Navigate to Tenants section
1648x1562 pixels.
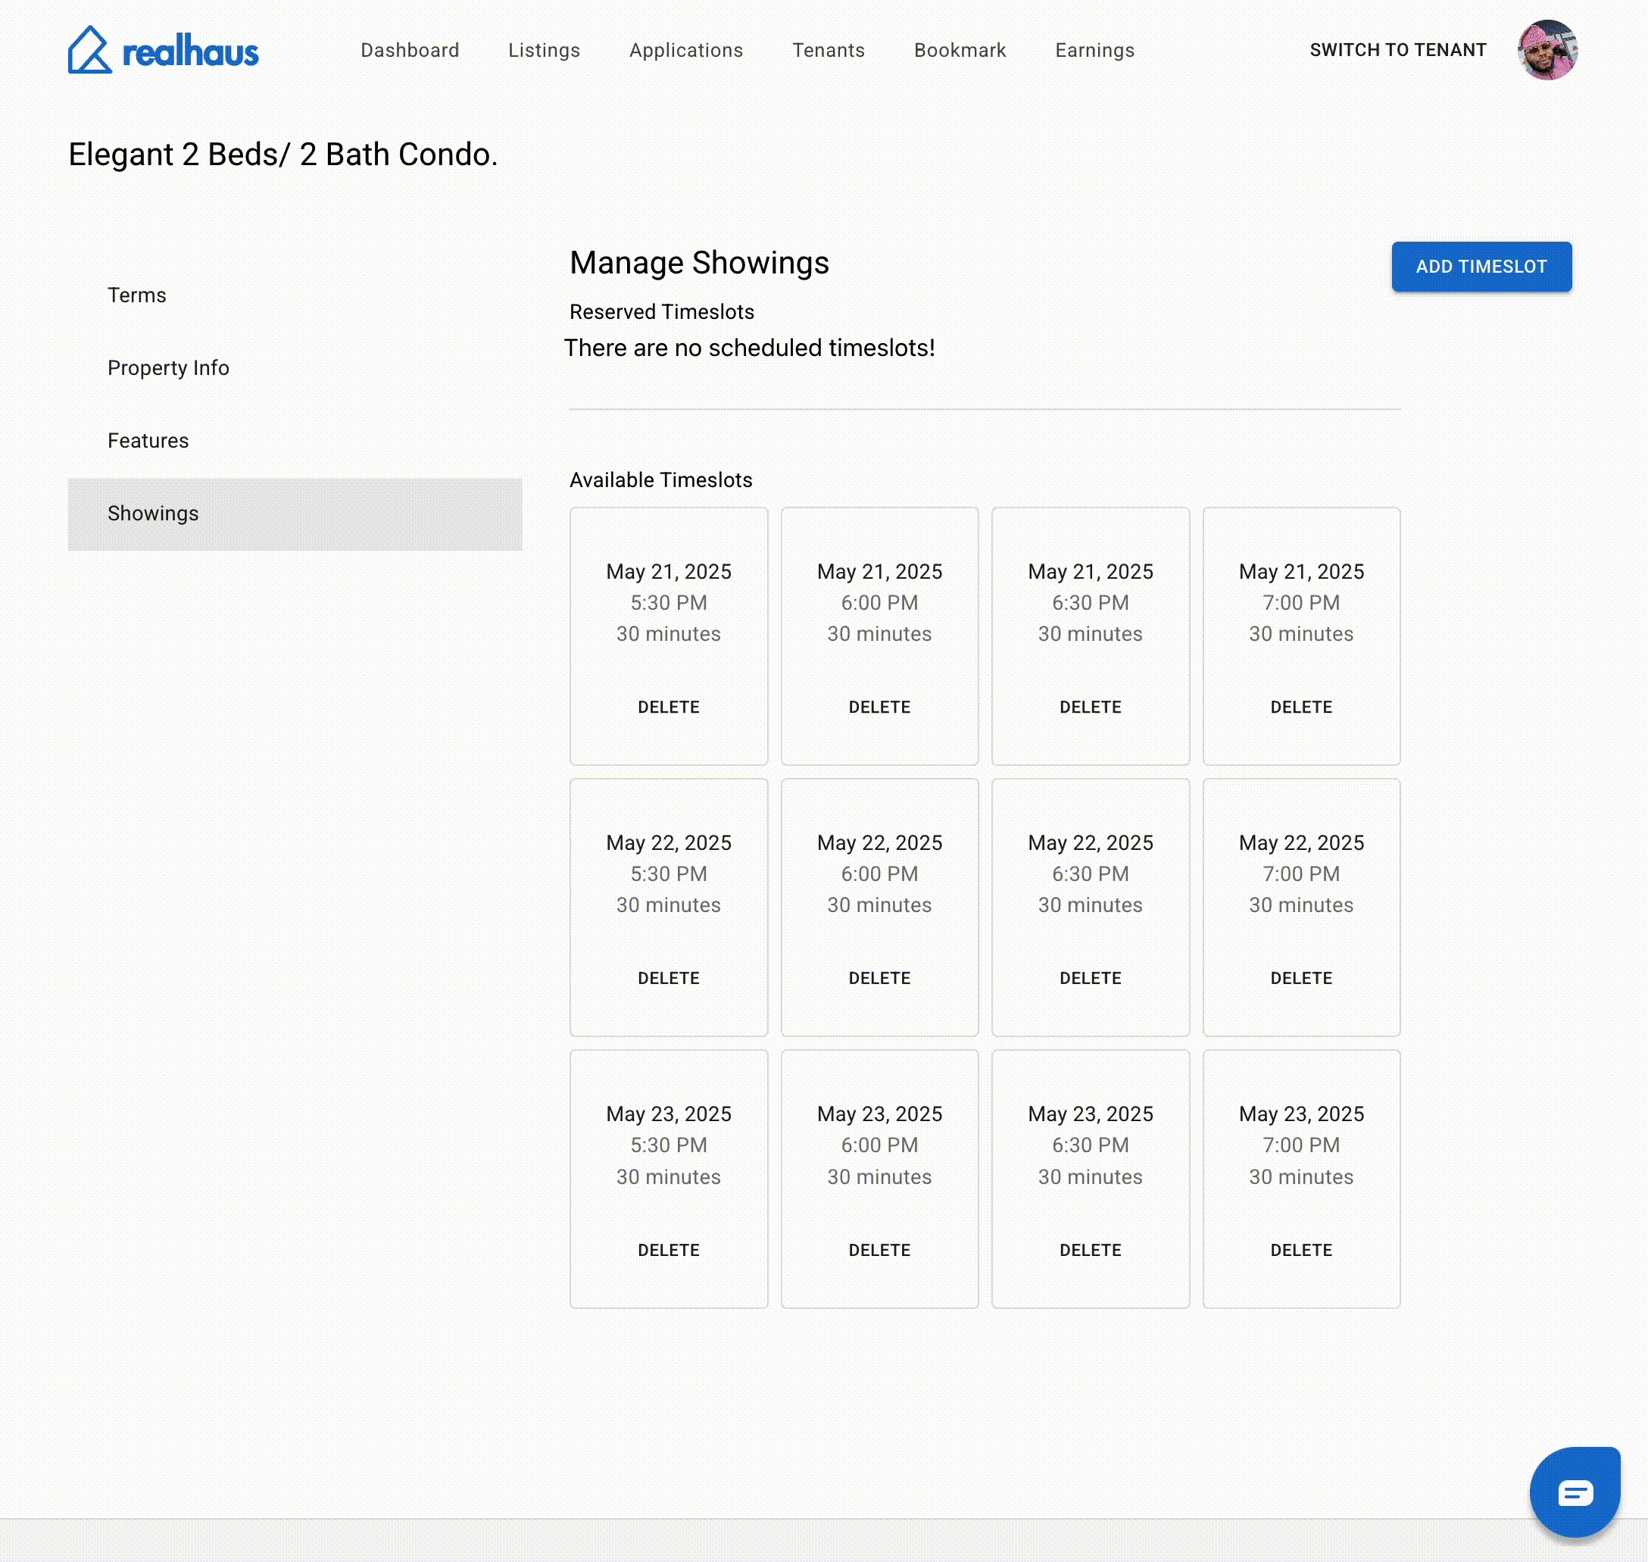point(827,50)
